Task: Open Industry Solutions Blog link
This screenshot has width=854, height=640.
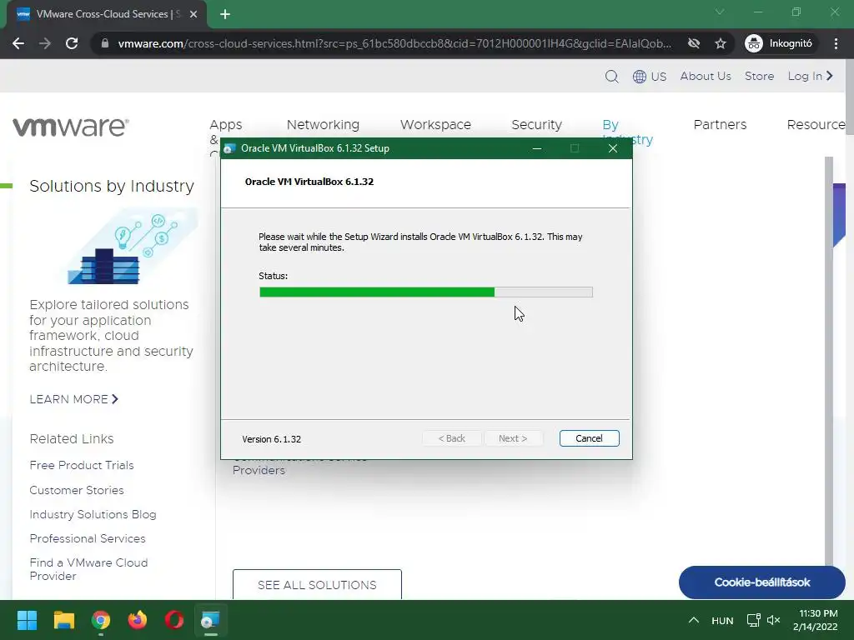Action: pos(93,514)
